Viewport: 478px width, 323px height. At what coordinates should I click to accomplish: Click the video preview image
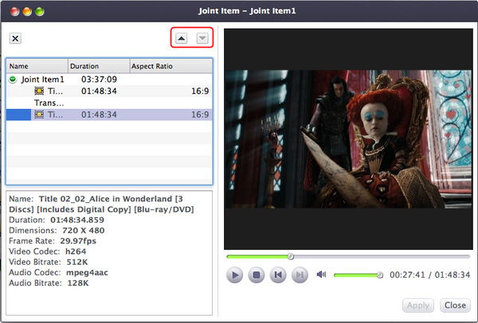[x=348, y=139]
